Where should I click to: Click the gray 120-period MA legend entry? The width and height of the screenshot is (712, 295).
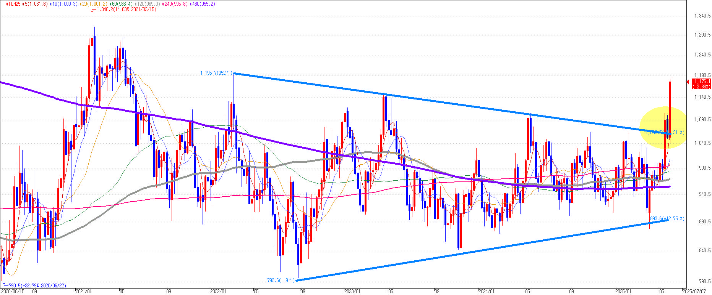[149, 4]
